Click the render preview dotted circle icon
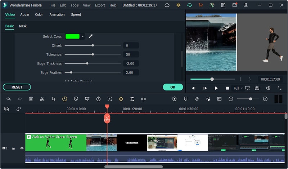The width and height of the screenshot is (288, 169). [174, 99]
